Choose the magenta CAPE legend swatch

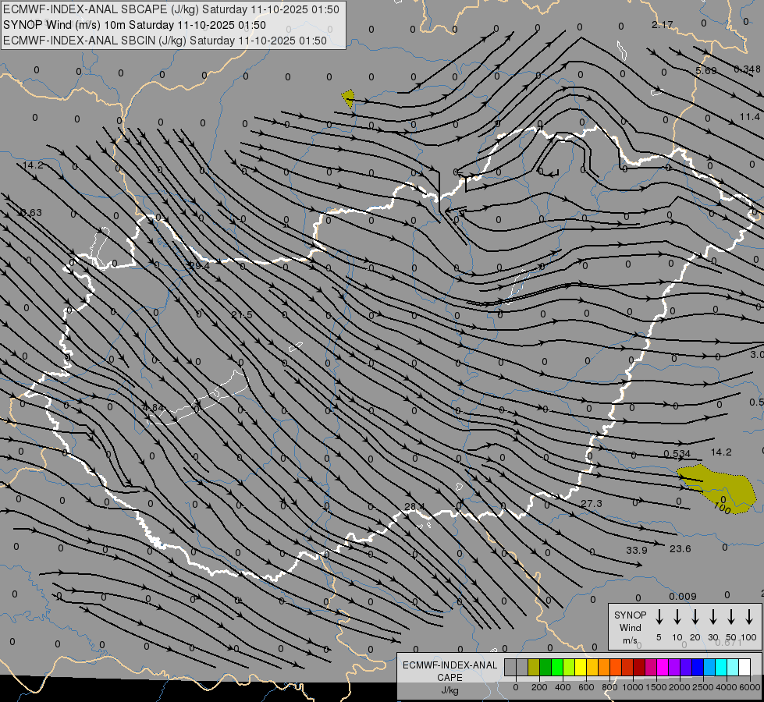click(x=663, y=667)
